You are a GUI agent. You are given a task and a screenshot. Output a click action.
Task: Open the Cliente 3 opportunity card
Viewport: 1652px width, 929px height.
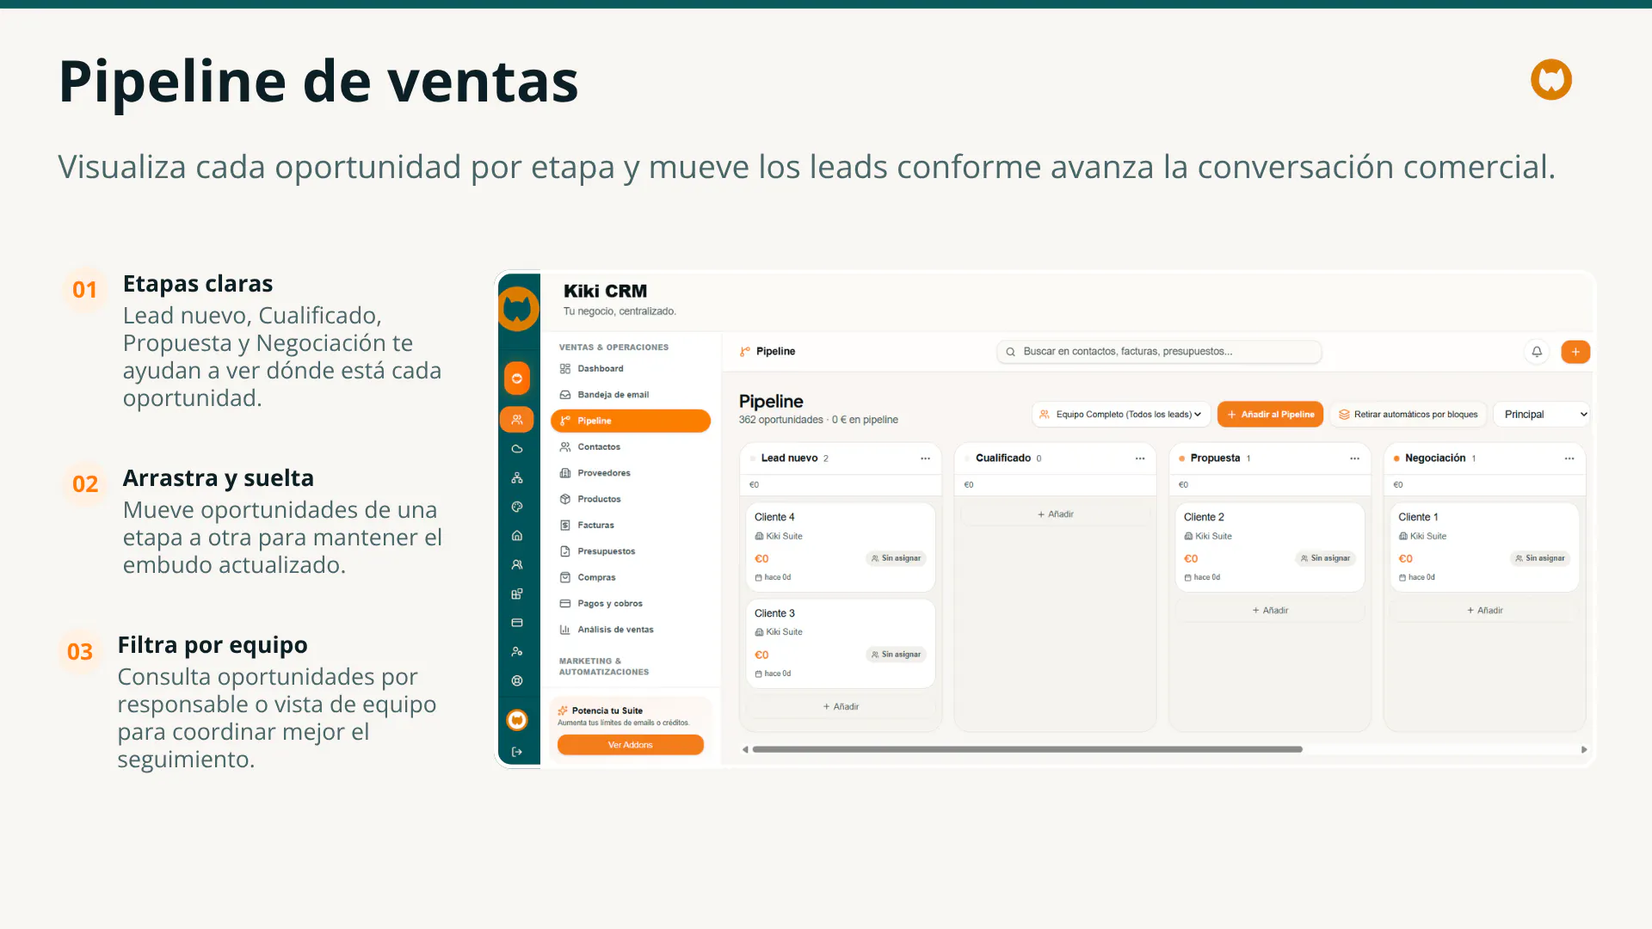[x=841, y=643]
